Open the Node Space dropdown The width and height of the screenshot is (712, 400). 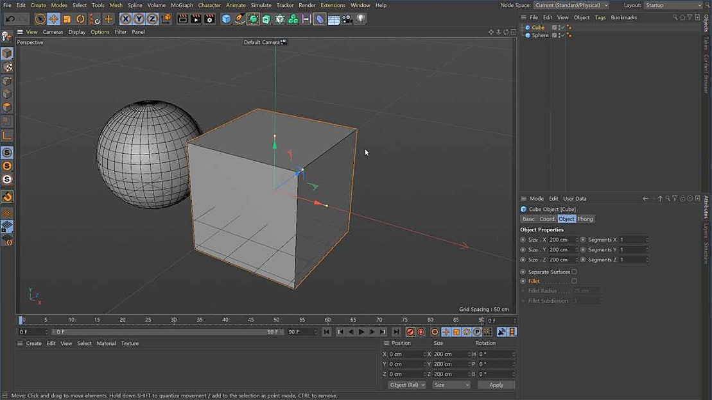(570, 4)
